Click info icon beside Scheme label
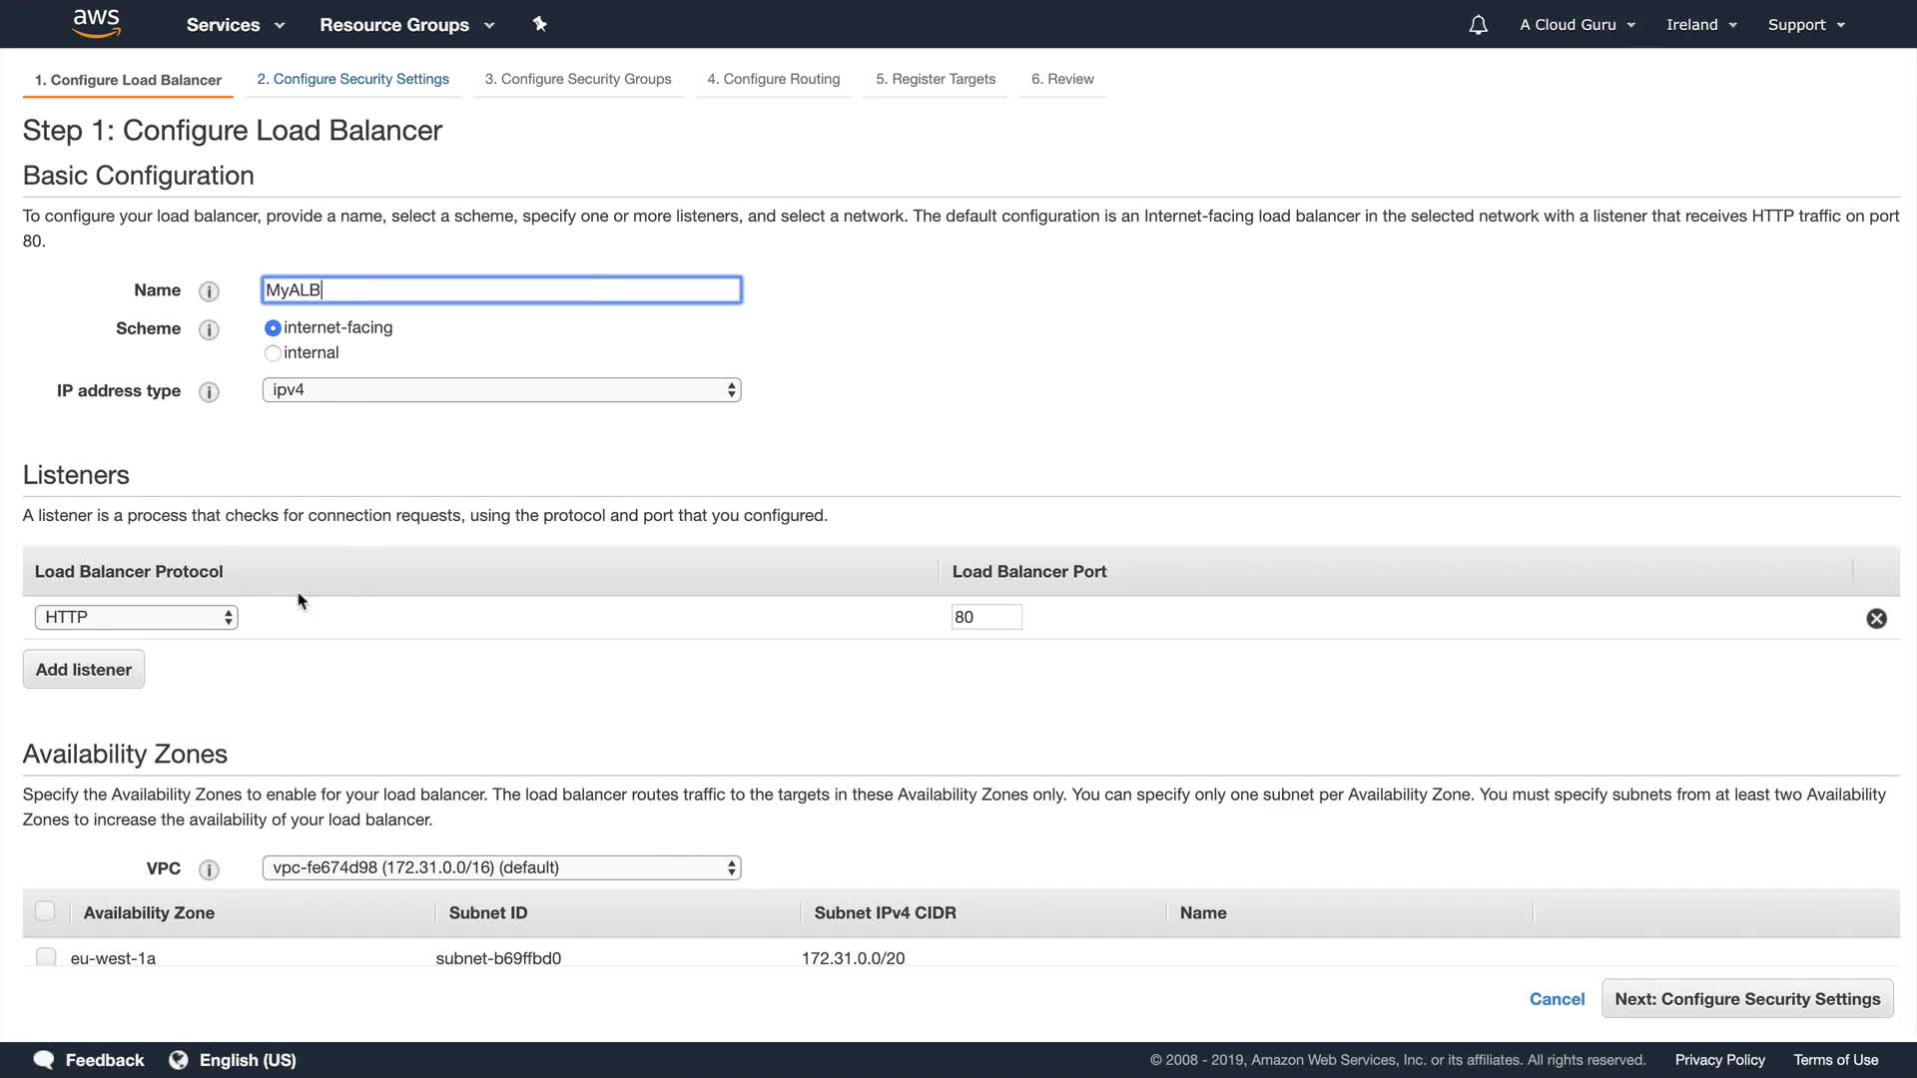 pyautogui.click(x=209, y=329)
